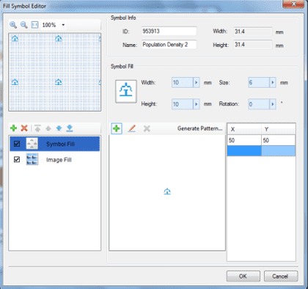This screenshot has height=289, width=308.
Task: Select the Image Fill layer row
Action: pyautogui.click(x=55, y=160)
